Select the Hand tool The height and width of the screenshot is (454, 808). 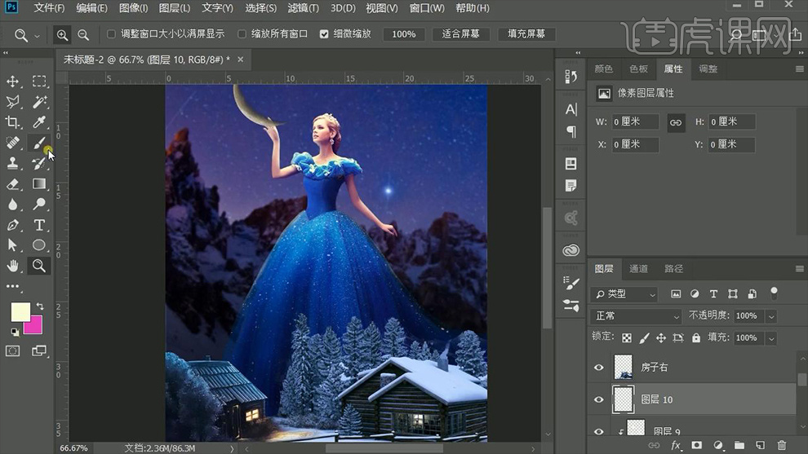click(x=13, y=266)
